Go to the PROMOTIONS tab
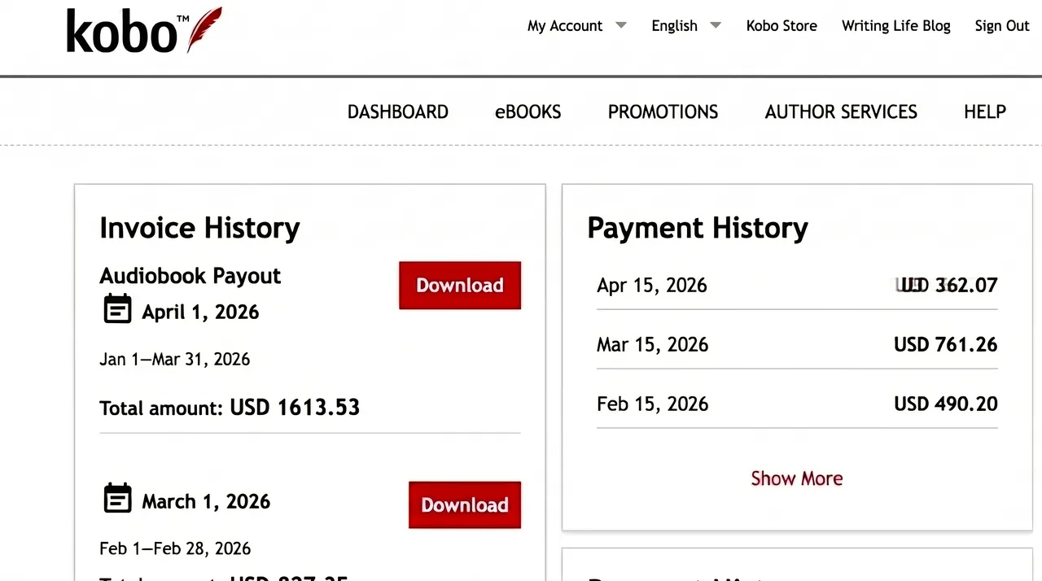Image resolution: width=1042 pixels, height=581 pixels. click(x=663, y=111)
